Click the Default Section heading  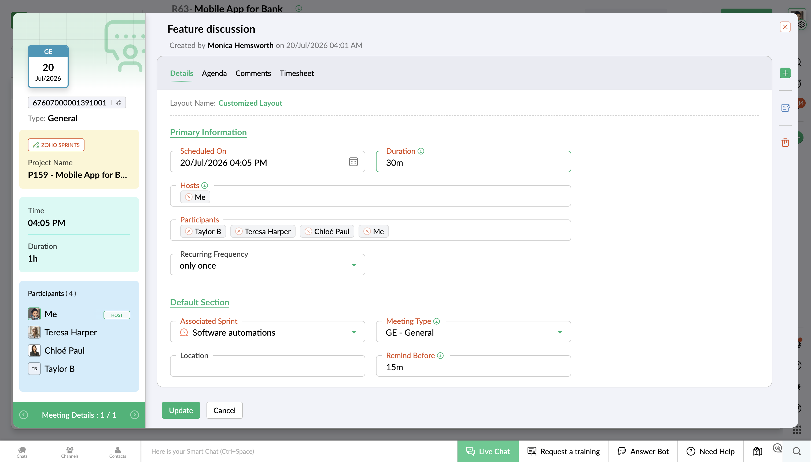(200, 302)
